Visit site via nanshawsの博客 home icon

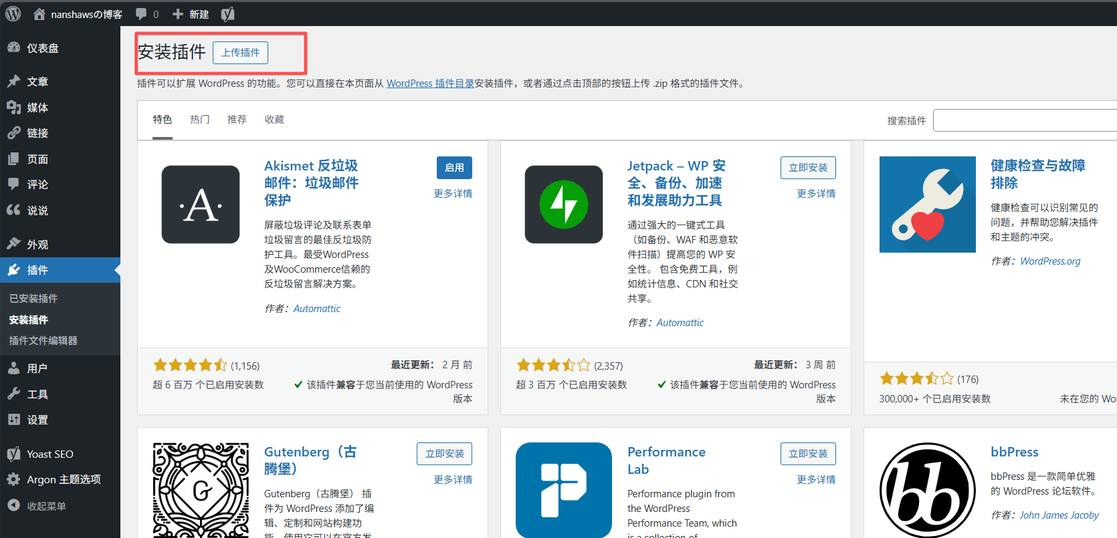[x=39, y=14]
